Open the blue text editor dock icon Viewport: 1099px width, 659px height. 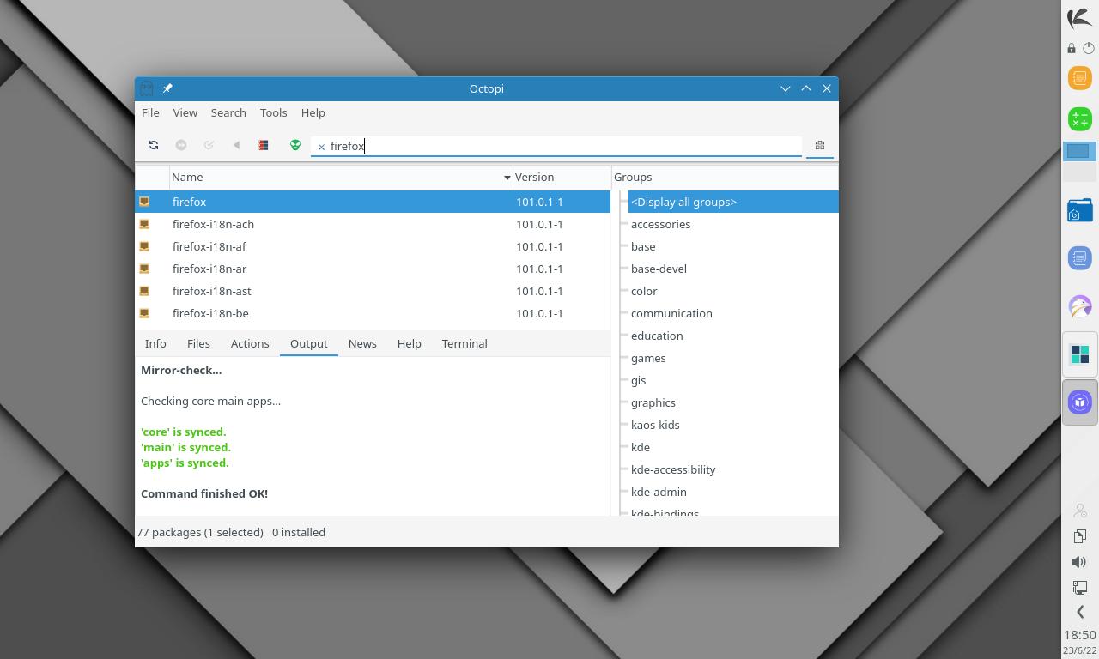1080,257
